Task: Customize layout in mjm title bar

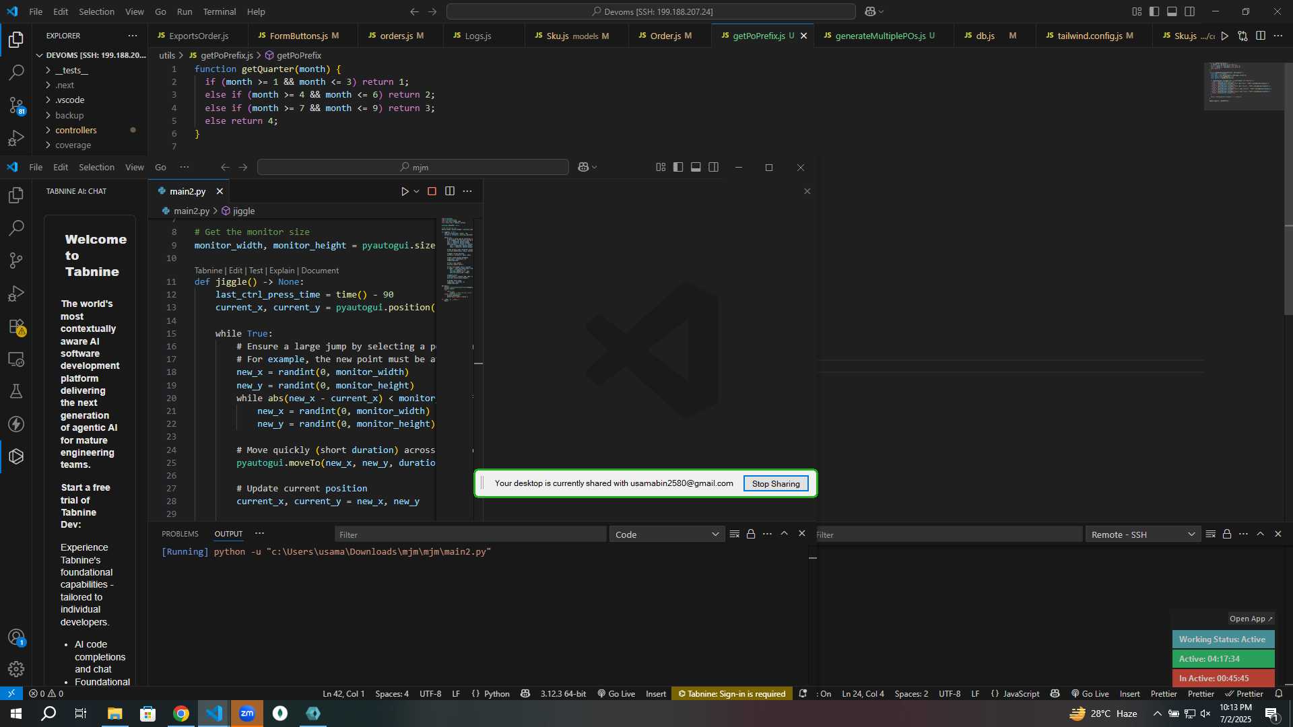Action: [x=661, y=167]
